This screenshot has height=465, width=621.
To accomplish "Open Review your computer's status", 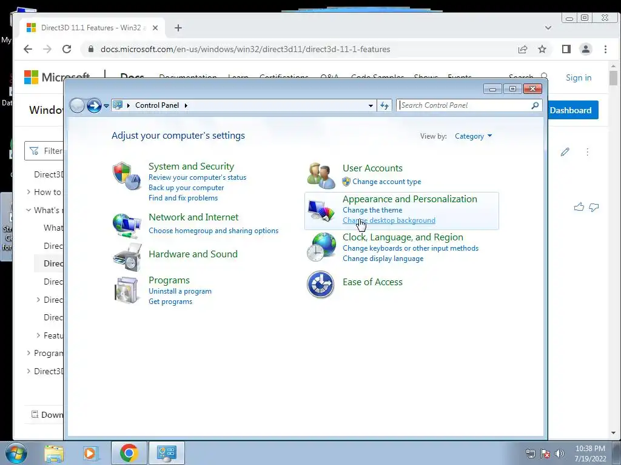I will 197,177.
